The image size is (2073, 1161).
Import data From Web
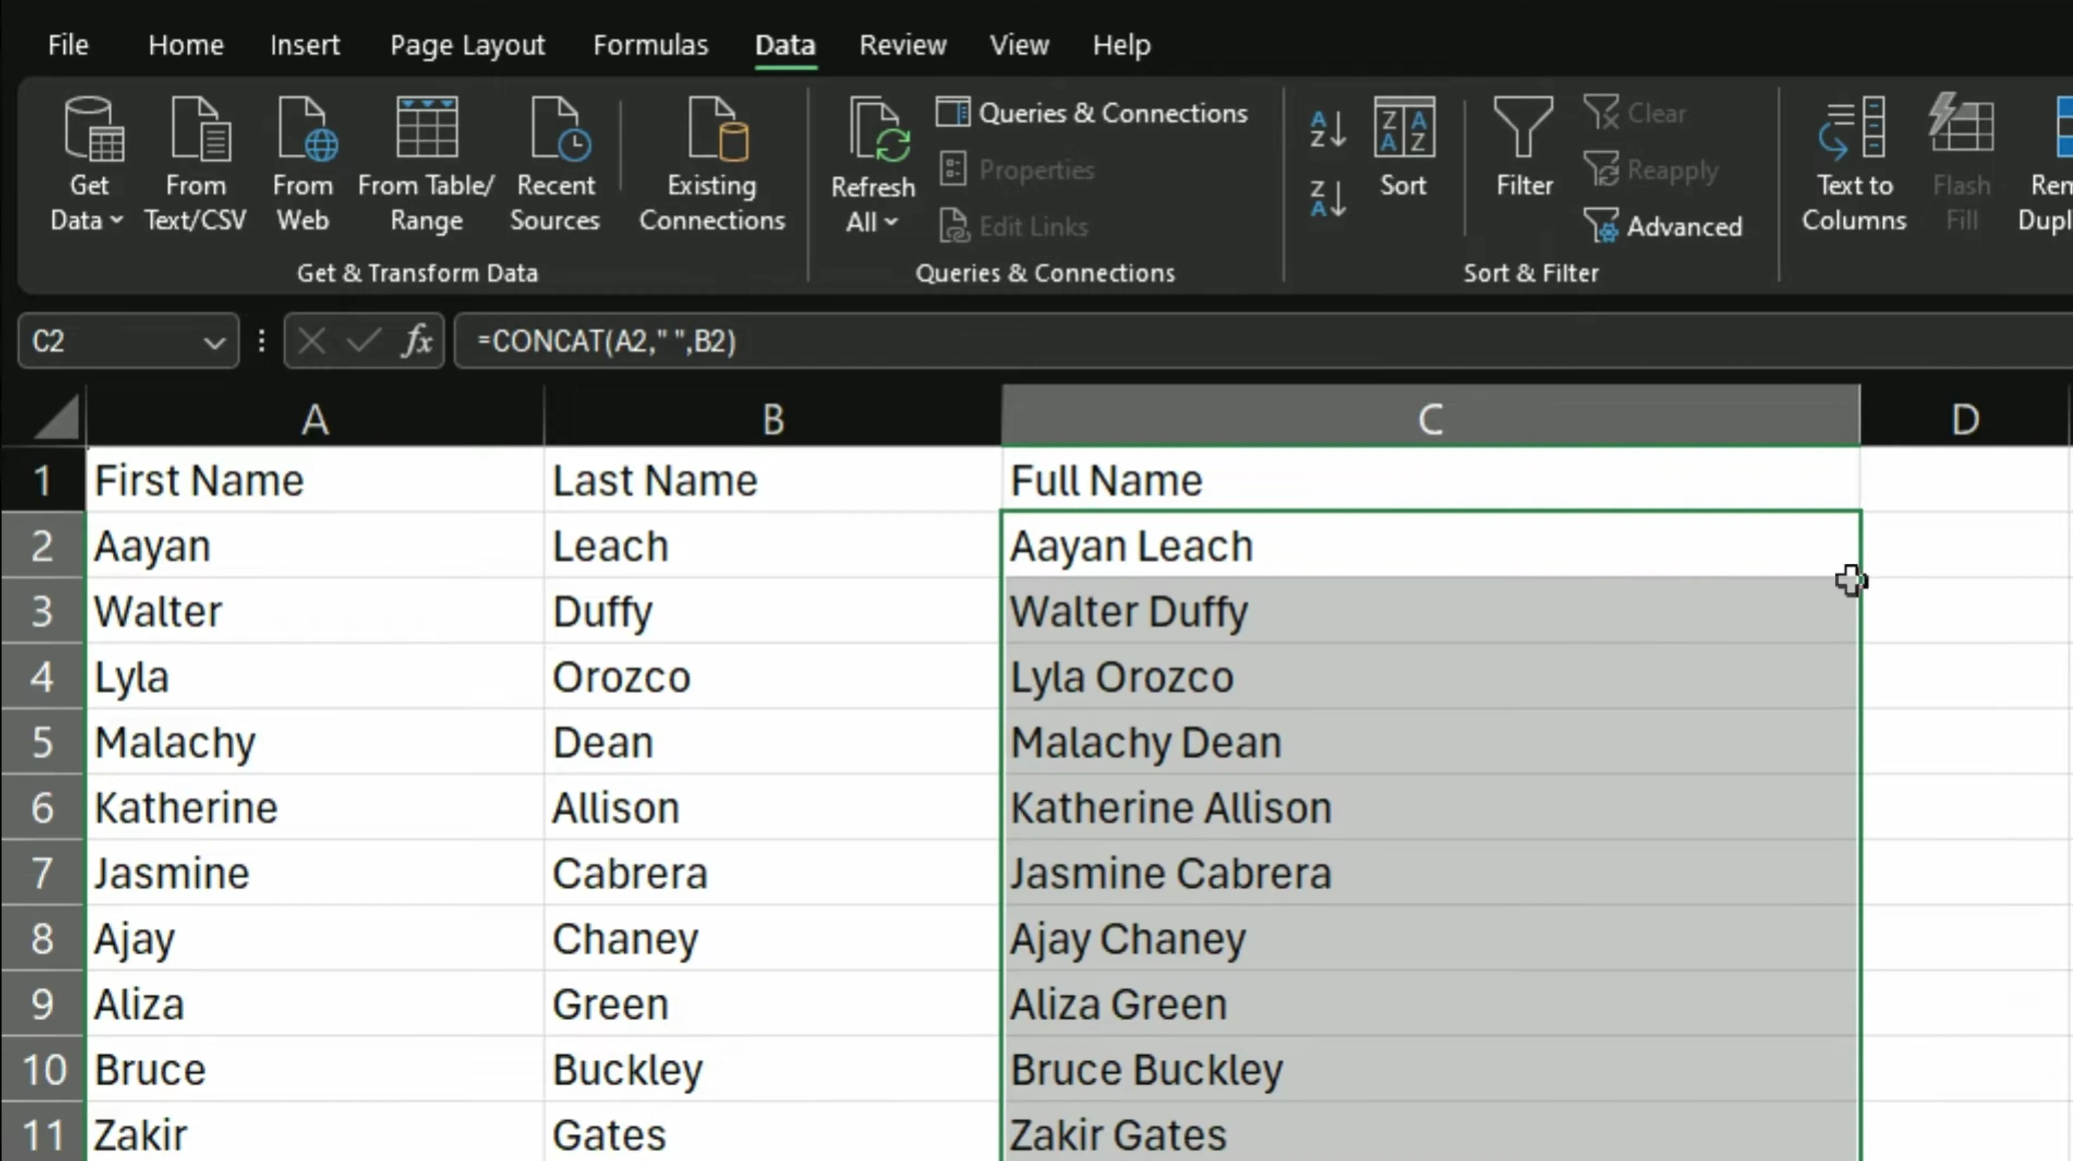pos(303,165)
